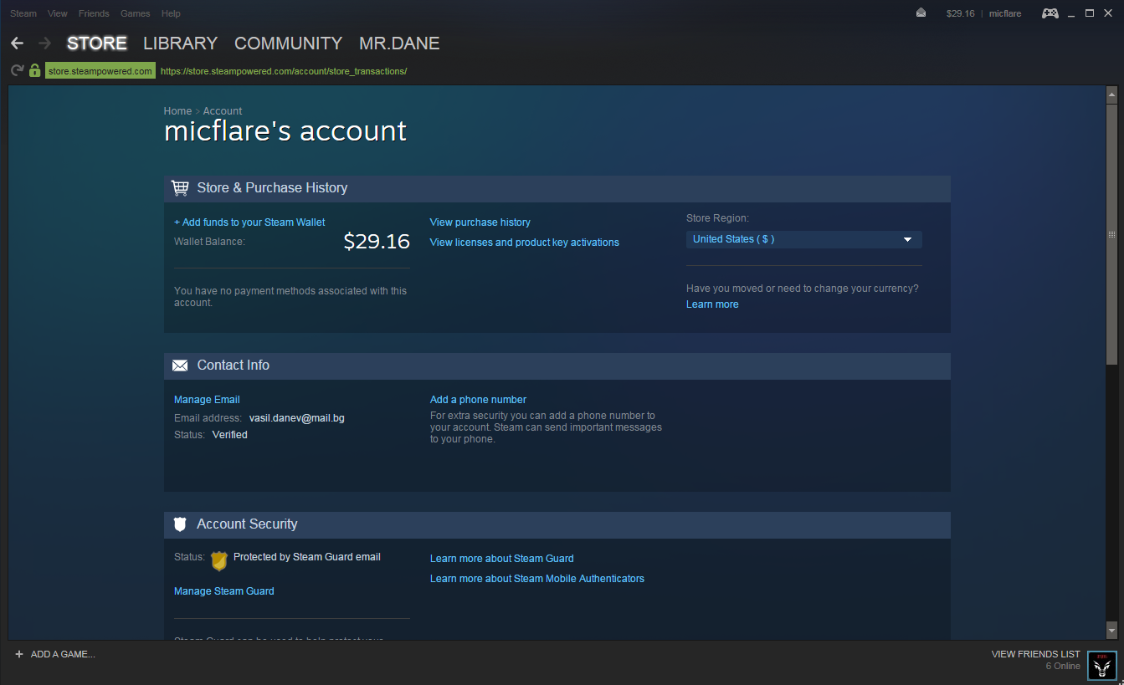Click the shopping cart icon
Viewport: 1124px width, 685px height.
180,188
